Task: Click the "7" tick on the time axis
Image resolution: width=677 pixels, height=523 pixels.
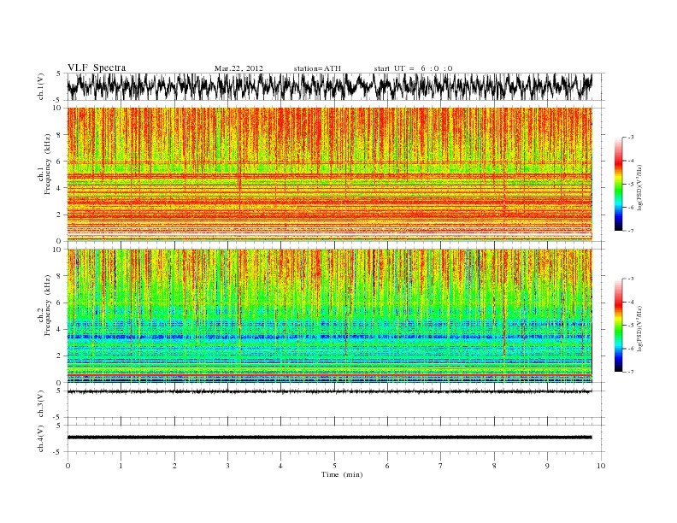Action: point(440,466)
